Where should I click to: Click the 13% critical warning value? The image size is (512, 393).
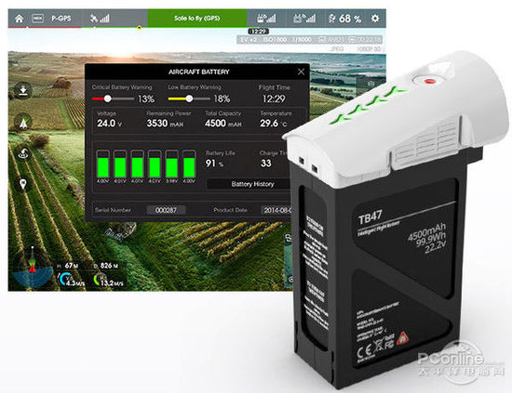coord(146,98)
